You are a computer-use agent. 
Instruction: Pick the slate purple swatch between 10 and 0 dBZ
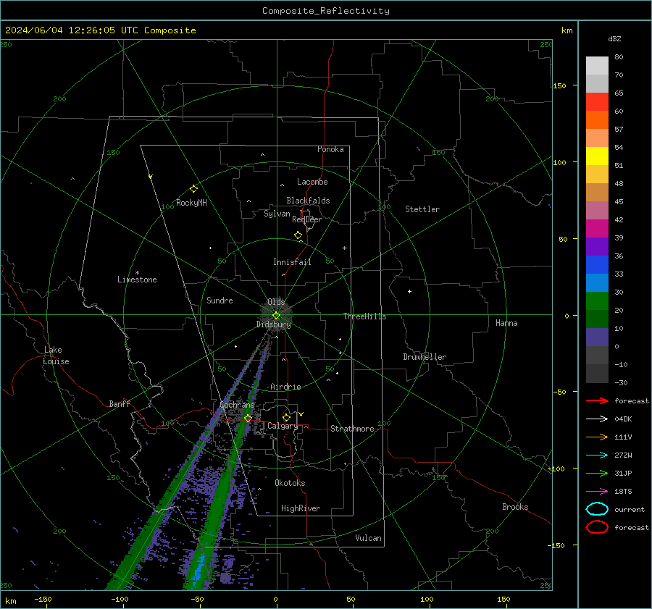(597, 337)
